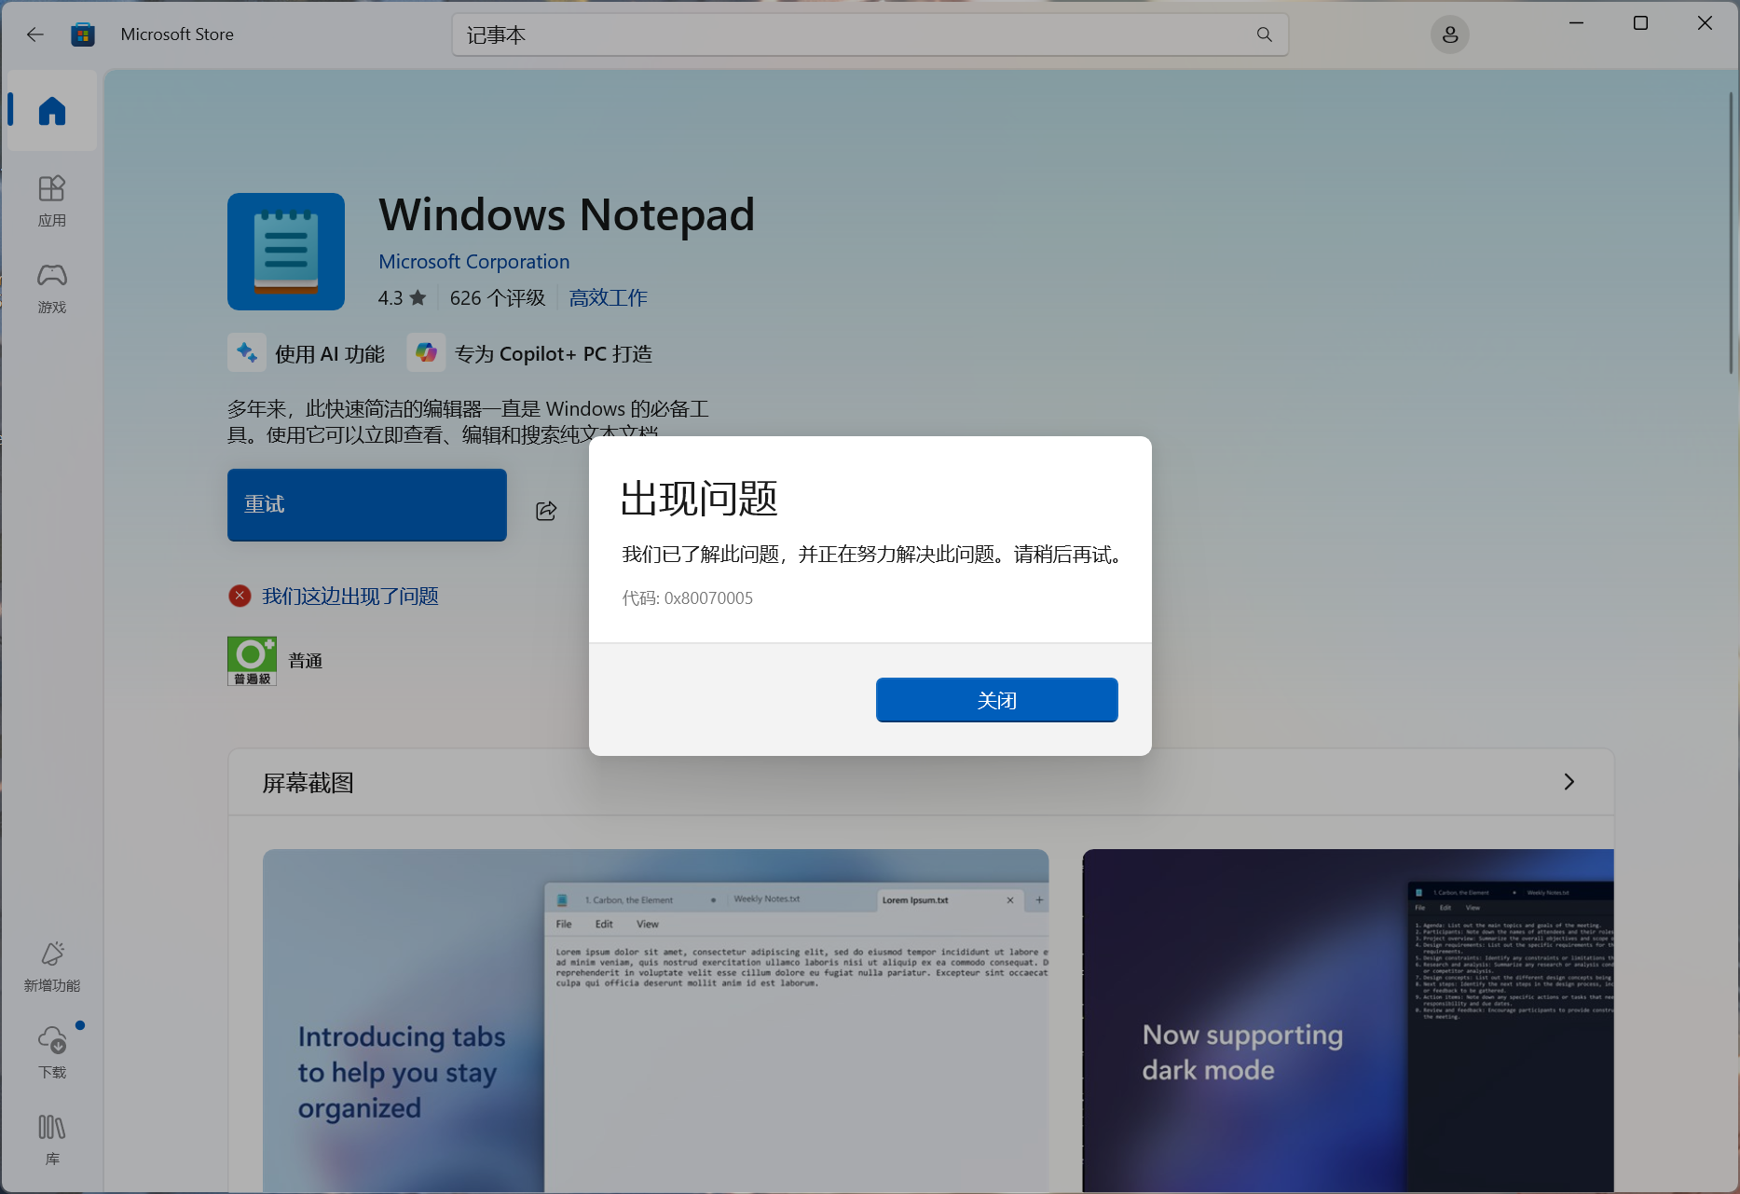Open the Microsoft Corporation publisher link

click(x=473, y=262)
